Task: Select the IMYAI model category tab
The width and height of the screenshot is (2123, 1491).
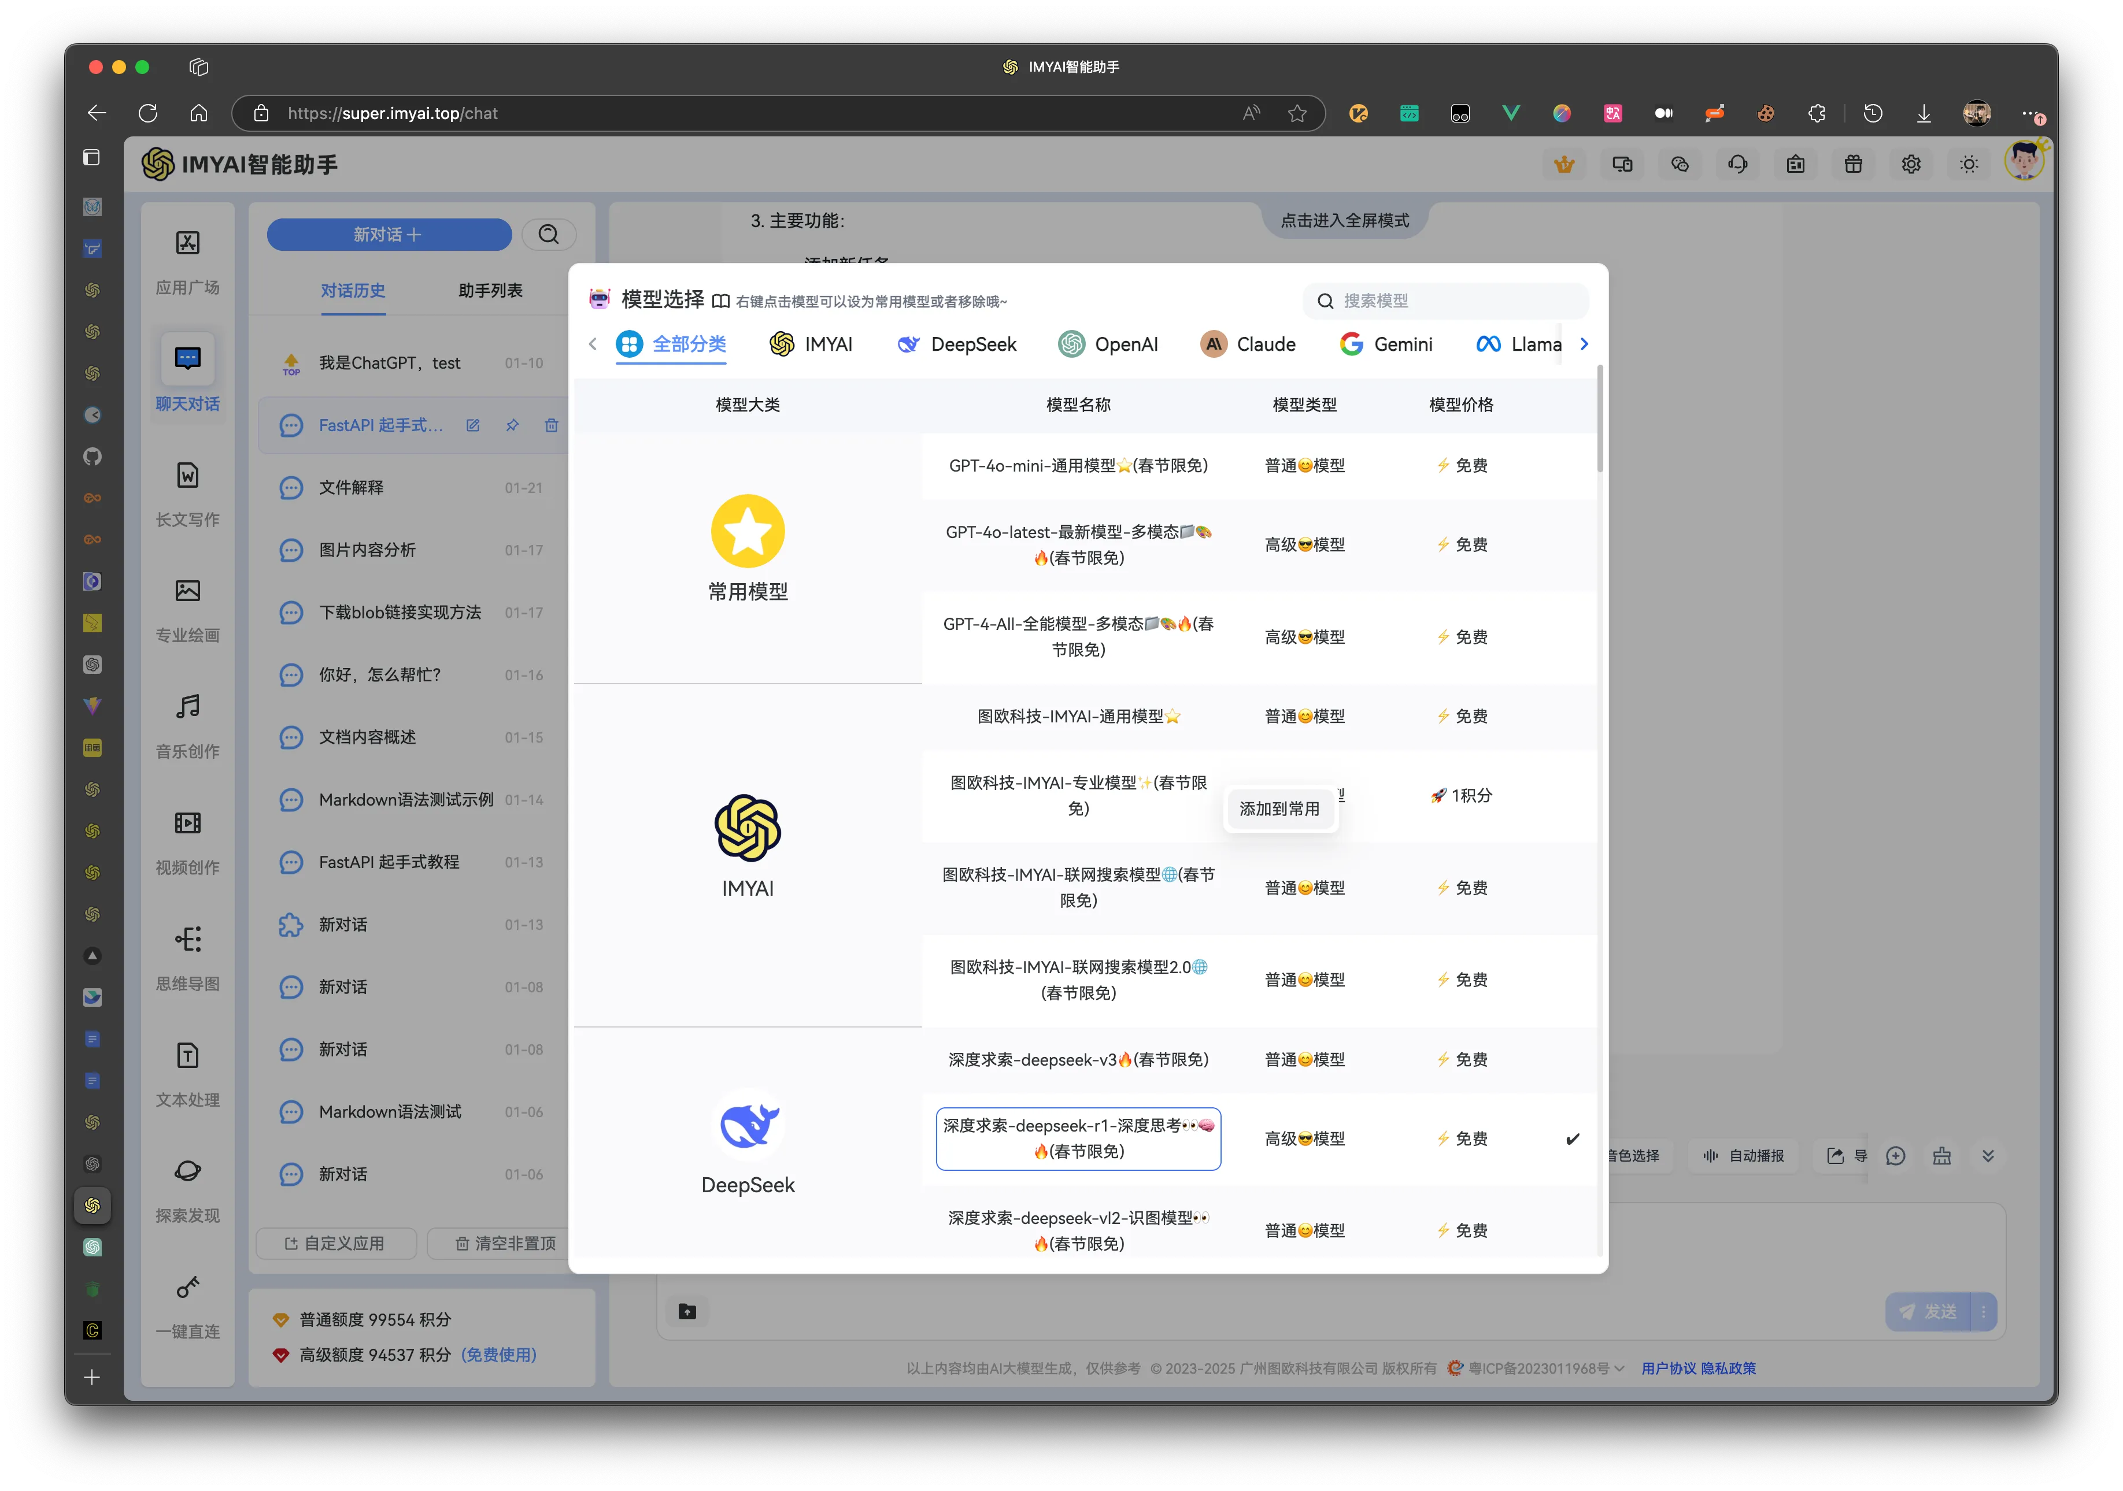Action: (x=811, y=344)
